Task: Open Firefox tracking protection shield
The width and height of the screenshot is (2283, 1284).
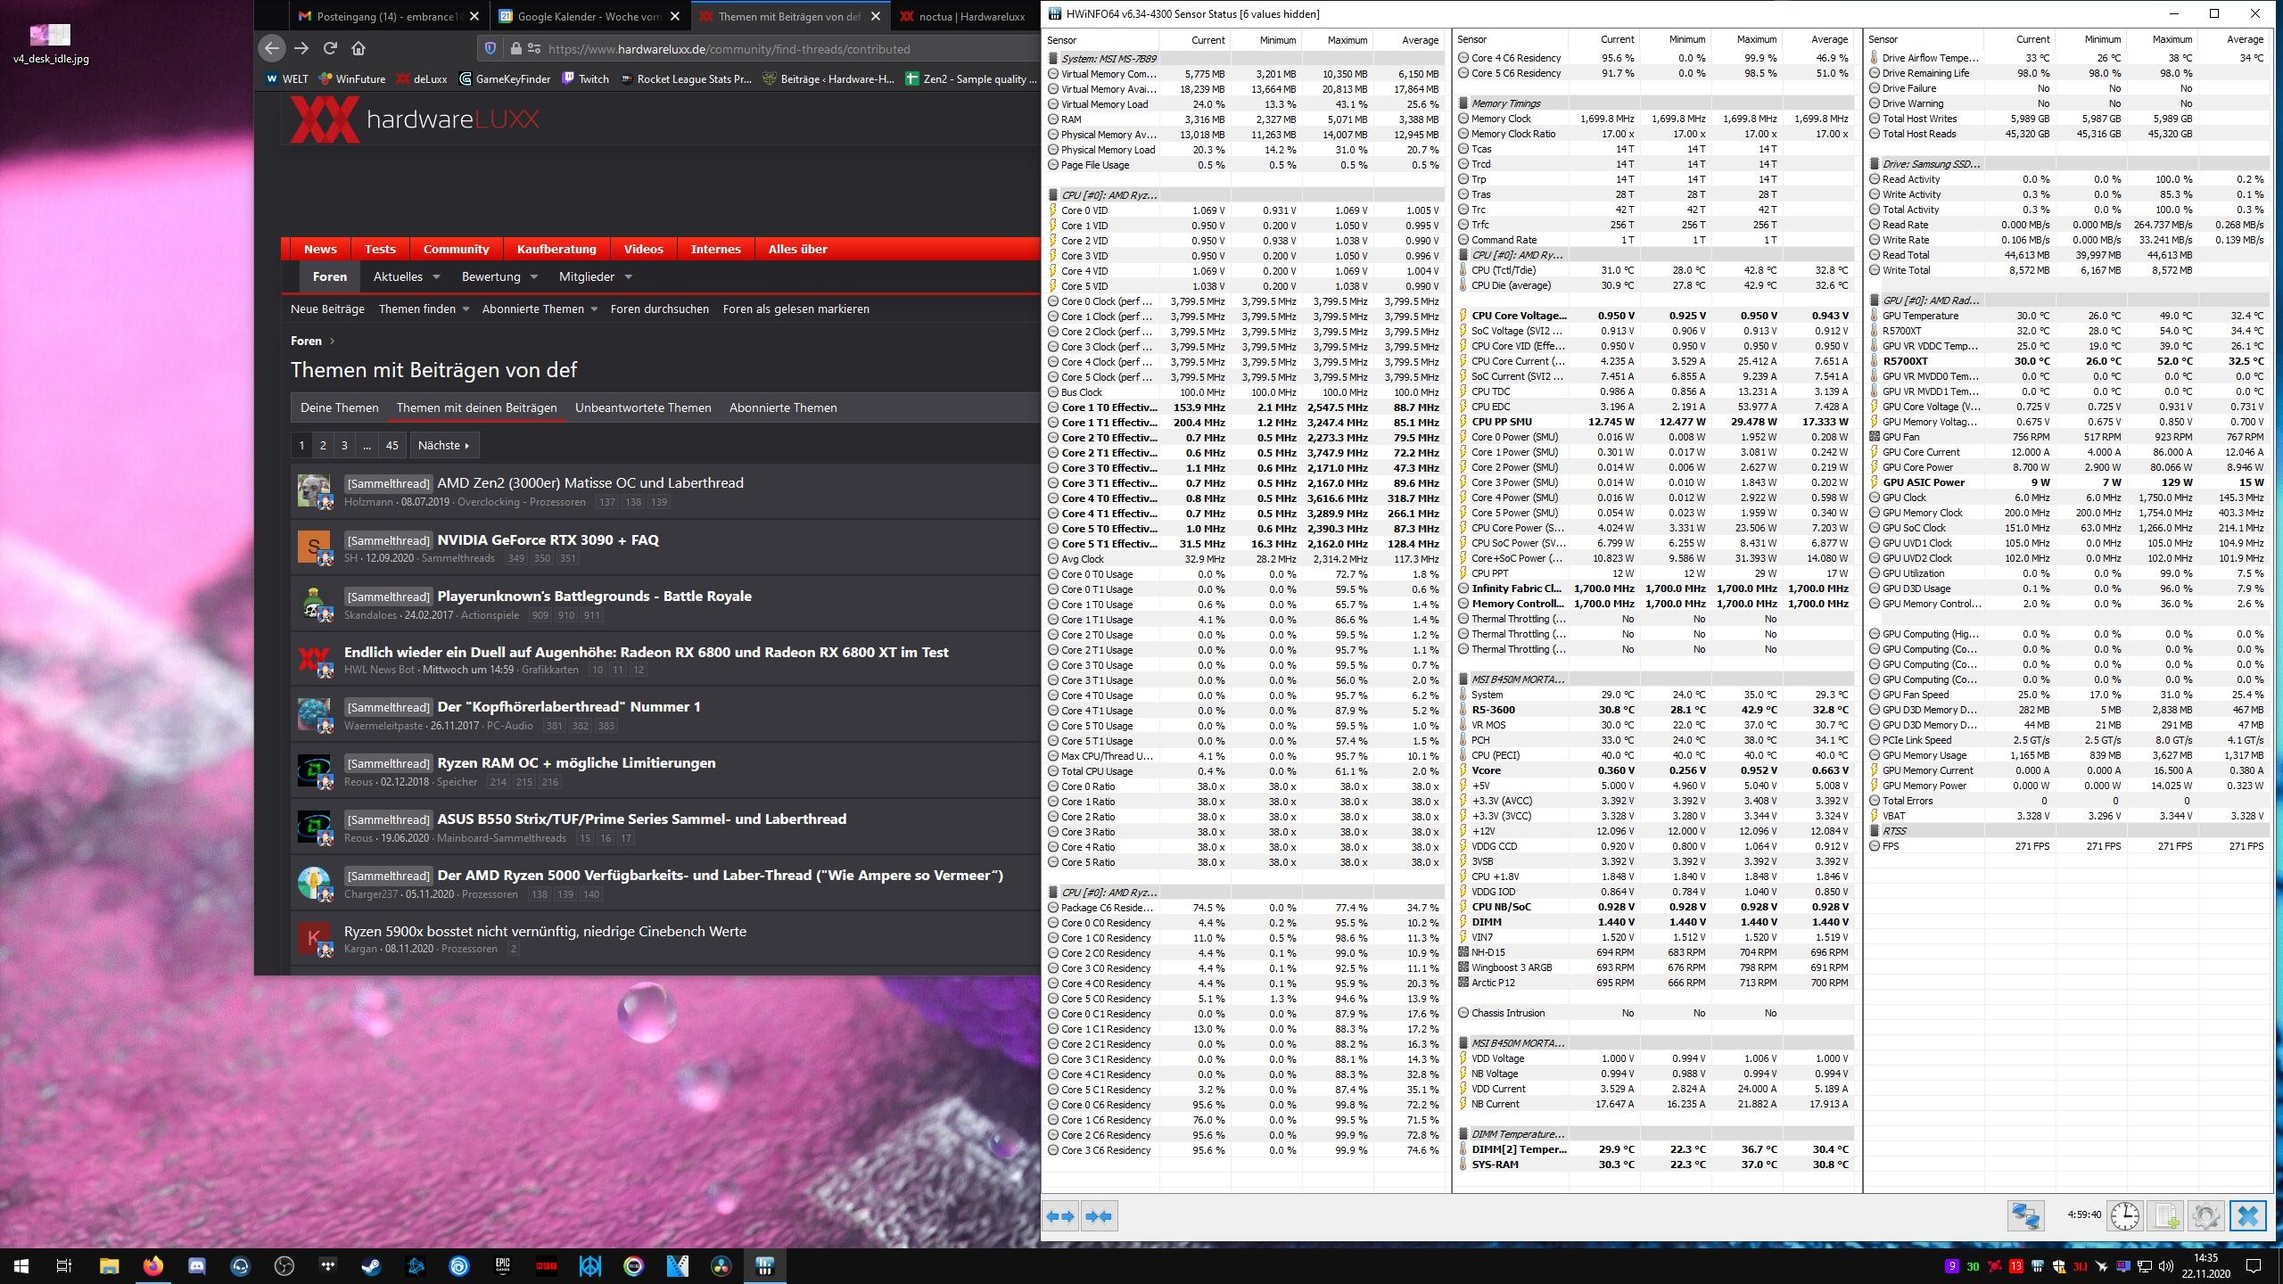Action: (490, 49)
